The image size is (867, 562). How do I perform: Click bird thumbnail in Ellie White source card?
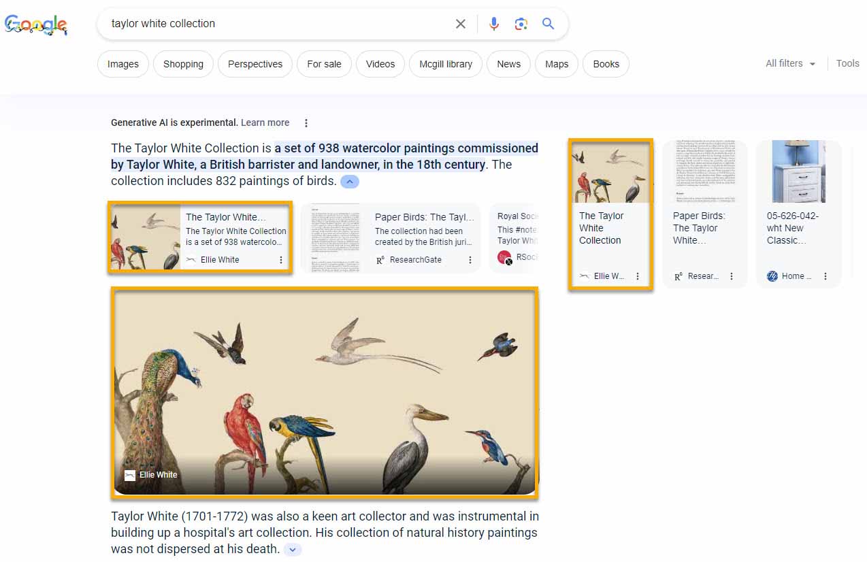click(146, 238)
